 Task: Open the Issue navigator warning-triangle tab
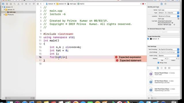pyautogui.click(x=18, y=4)
